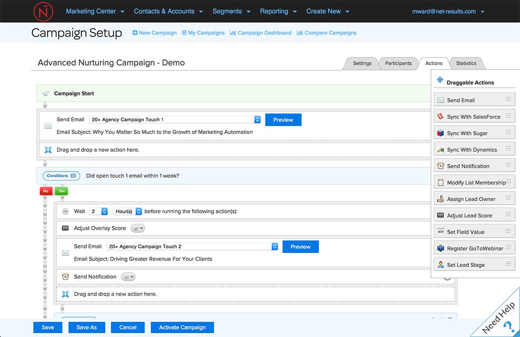Click the envelope icon beside Touch 1 email
Screen dimensions: 520x337
click(48, 126)
